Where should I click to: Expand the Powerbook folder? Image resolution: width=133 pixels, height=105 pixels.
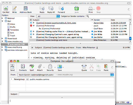2,38
